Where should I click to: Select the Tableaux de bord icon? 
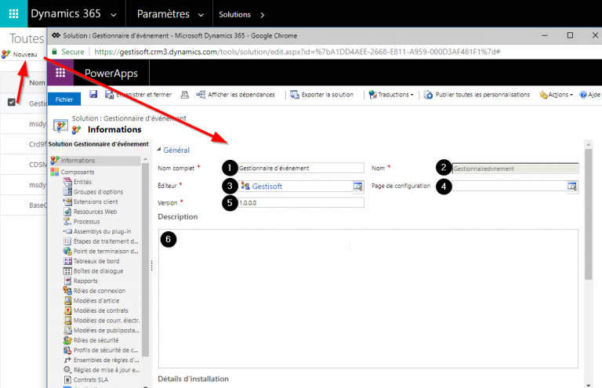tap(67, 261)
